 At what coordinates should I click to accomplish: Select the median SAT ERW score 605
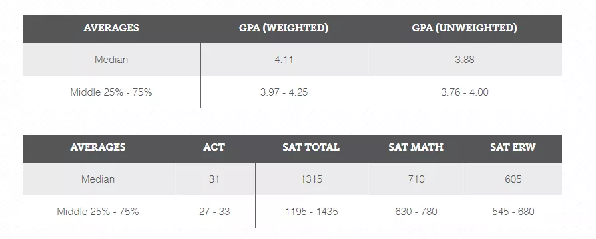coord(513,179)
